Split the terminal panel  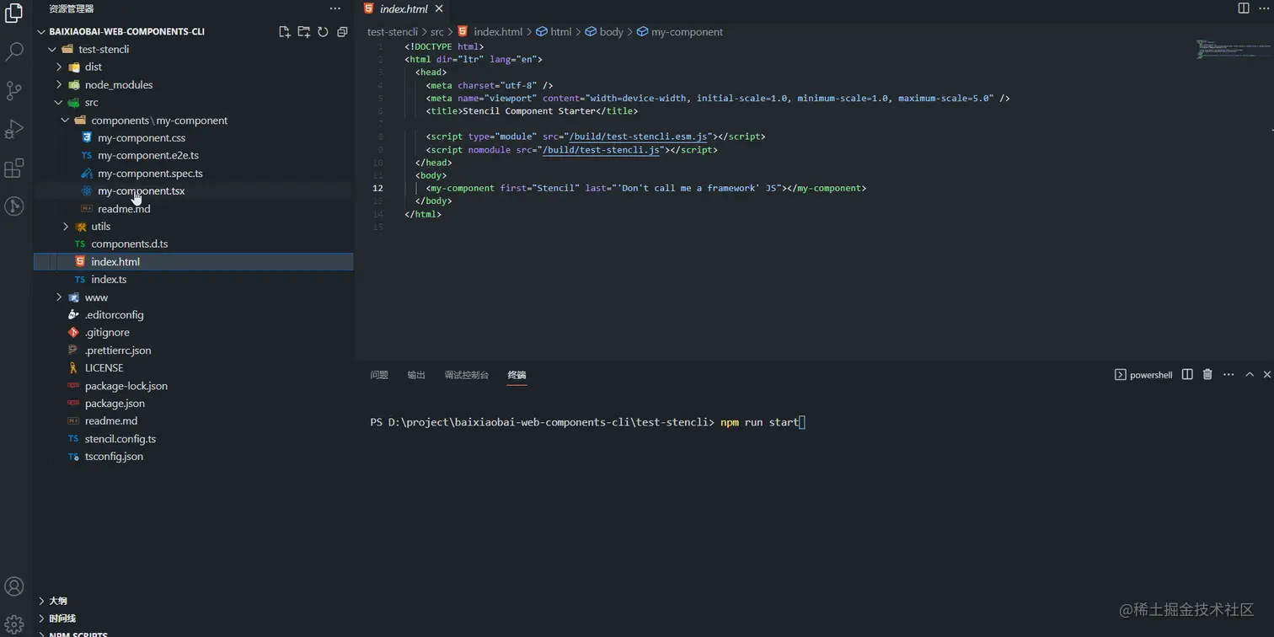point(1187,375)
